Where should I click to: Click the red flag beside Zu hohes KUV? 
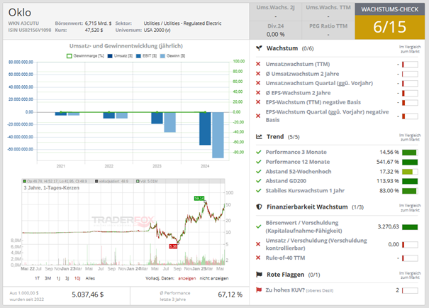tap(259, 290)
